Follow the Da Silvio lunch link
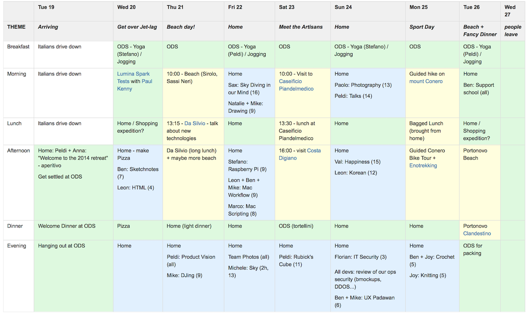The image size is (527, 314). pos(194,123)
